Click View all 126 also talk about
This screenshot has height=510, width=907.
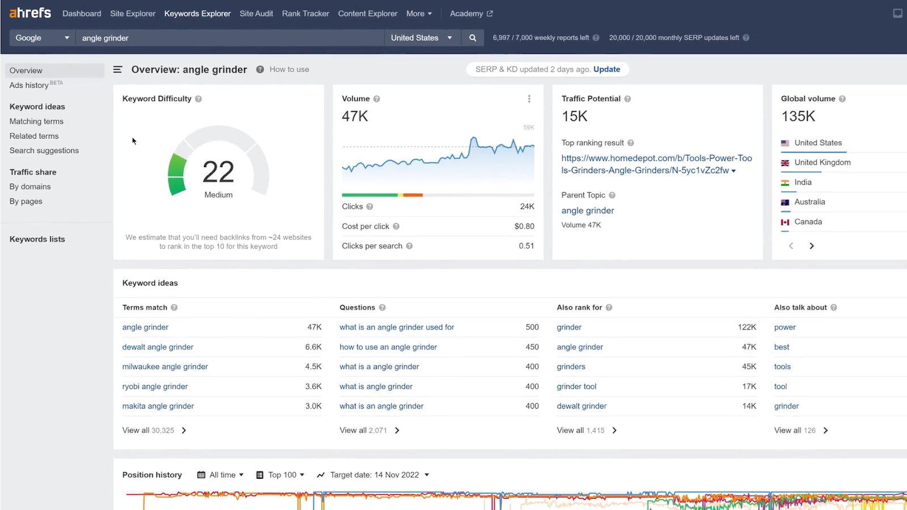(x=801, y=431)
